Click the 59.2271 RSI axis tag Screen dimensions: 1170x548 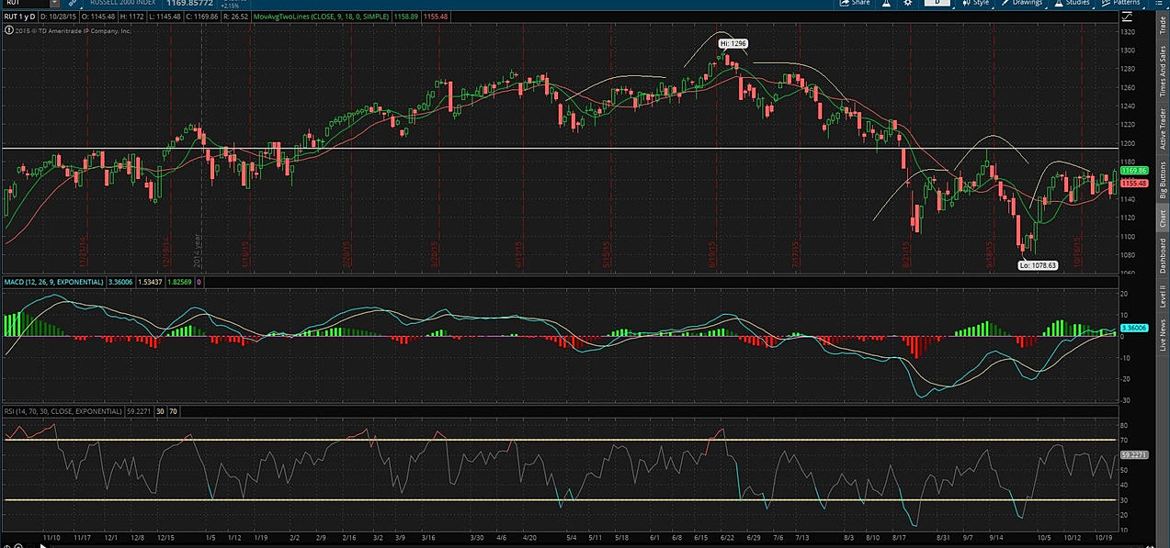[x=1133, y=455]
